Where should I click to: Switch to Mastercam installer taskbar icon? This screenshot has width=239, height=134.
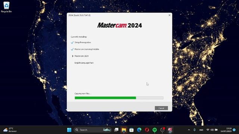point(170,130)
